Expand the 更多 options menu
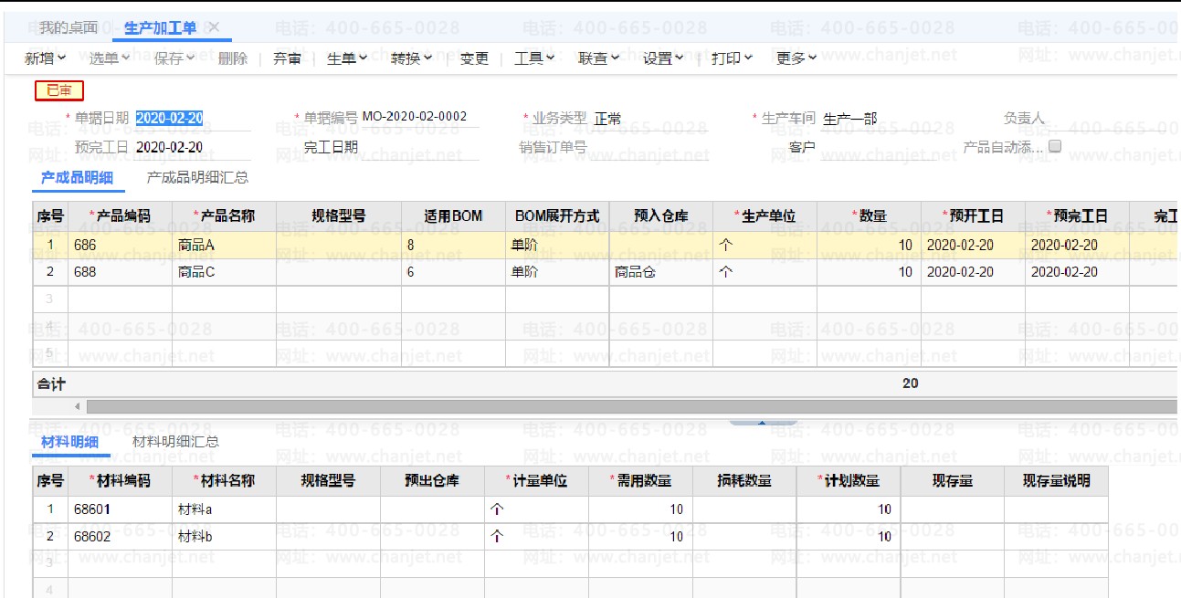Image resolution: width=1181 pixels, height=598 pixels. click(x=796, y=58)
